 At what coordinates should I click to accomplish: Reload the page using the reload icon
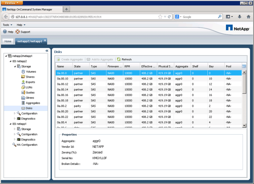coord(169,17)
